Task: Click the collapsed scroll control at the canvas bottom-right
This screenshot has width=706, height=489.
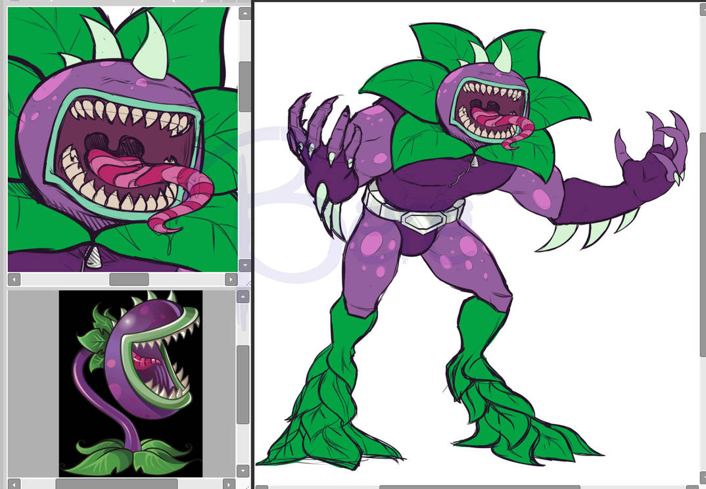Action: pos(702,478)
